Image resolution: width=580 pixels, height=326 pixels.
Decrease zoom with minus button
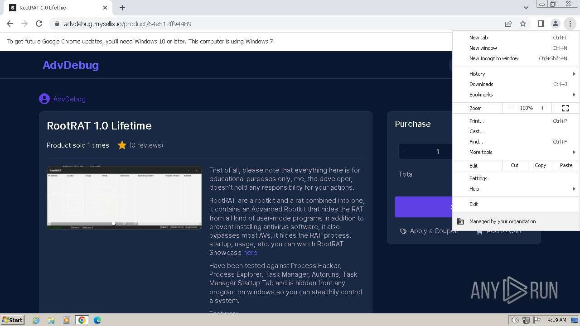511,108
